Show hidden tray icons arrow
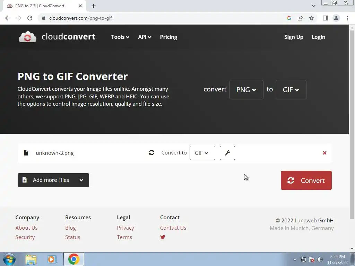355x266 pixels. [295, 259]
